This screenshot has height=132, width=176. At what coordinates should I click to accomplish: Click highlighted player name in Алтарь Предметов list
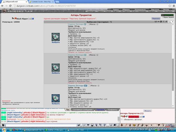click(133, 117)
